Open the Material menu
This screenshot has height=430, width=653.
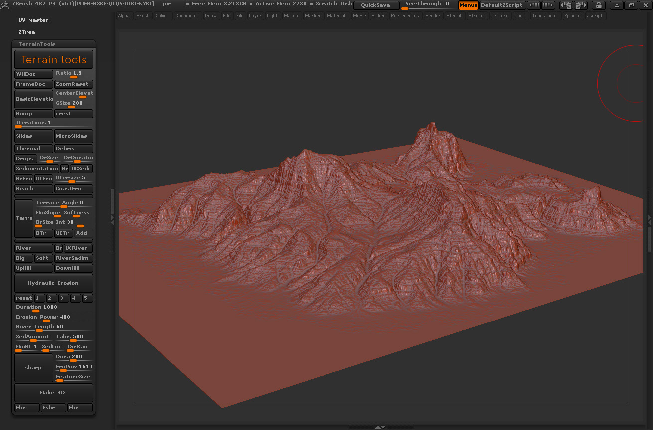point(336,16)
